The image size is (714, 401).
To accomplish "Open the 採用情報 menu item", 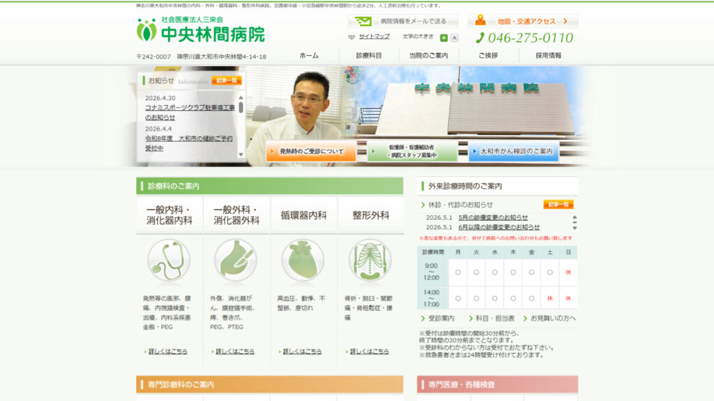I will 548,56.
